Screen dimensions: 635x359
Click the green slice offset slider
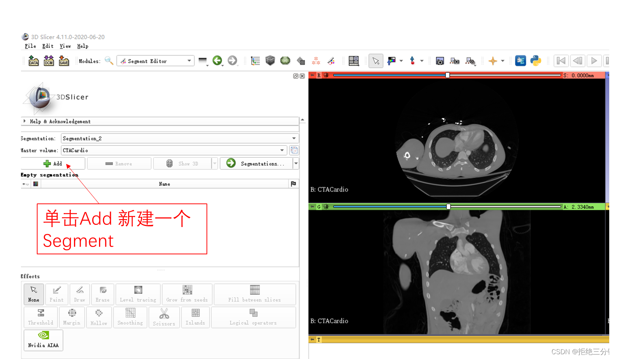coord(447,207)
